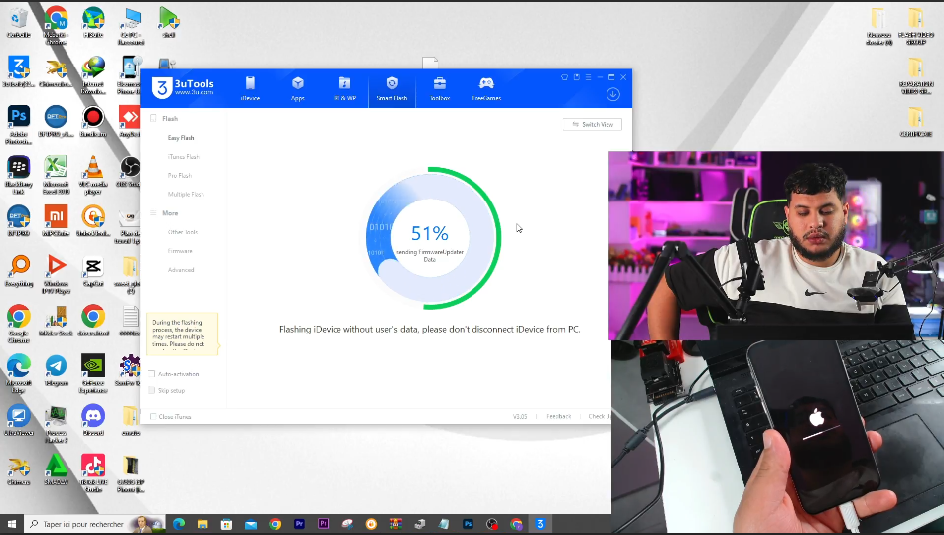Toggle the Close iTunes checkbox
This screenshot has width=944, height=535.
click(x=152, y=417)
